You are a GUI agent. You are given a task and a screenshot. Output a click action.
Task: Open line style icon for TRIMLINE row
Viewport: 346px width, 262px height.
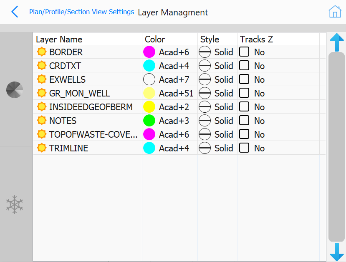tap(205, 148)
